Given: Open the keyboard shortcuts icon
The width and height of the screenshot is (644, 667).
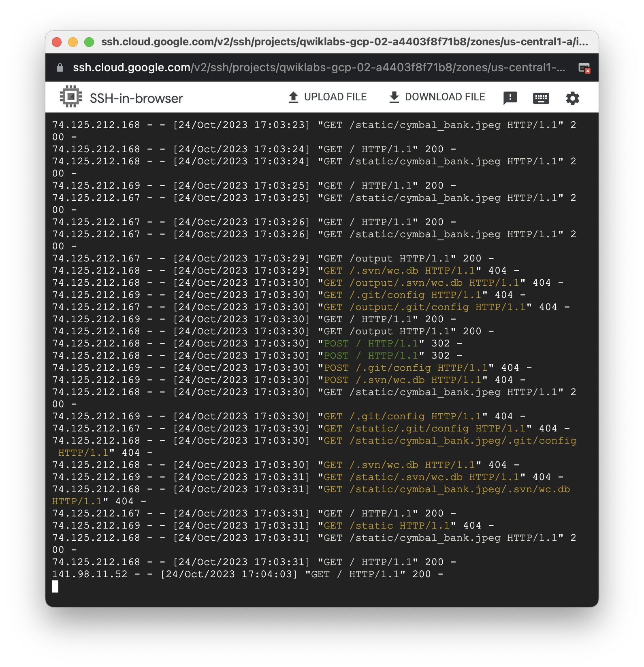Looking at the screenshot, I should coord(541,98).
